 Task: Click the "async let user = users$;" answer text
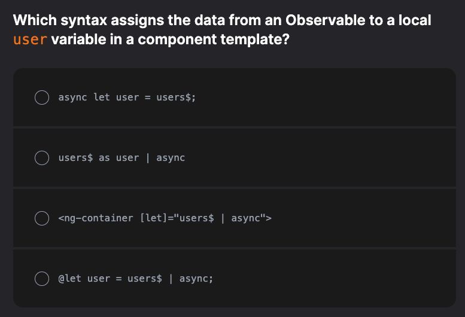127,97
